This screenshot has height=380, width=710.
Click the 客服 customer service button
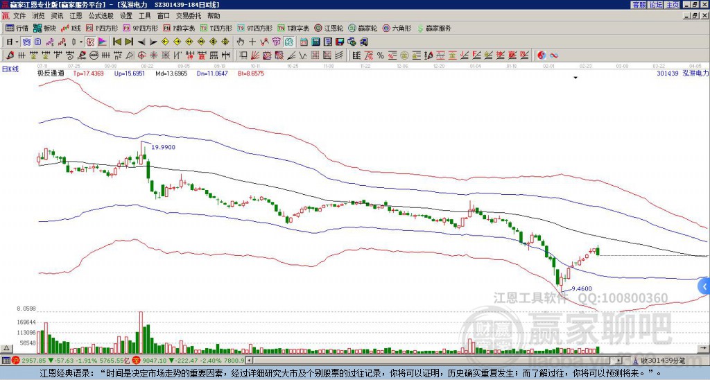point(639,5)
